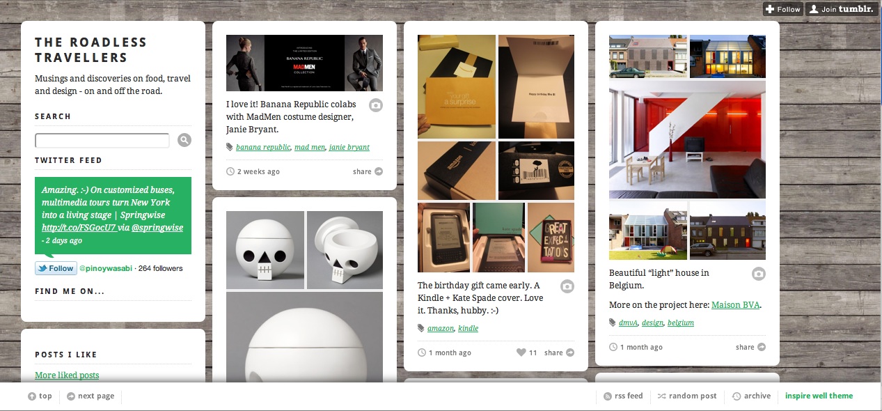The height and width of the screenshot is (411, 882).
Task: Open the blog archive
Action: pyautogui.click(x=752, y=396)
